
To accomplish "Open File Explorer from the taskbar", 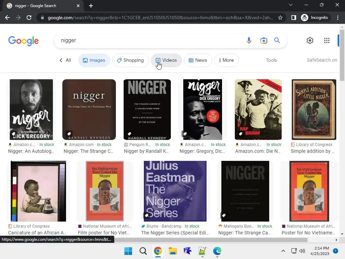I will [x=173, y=251].
